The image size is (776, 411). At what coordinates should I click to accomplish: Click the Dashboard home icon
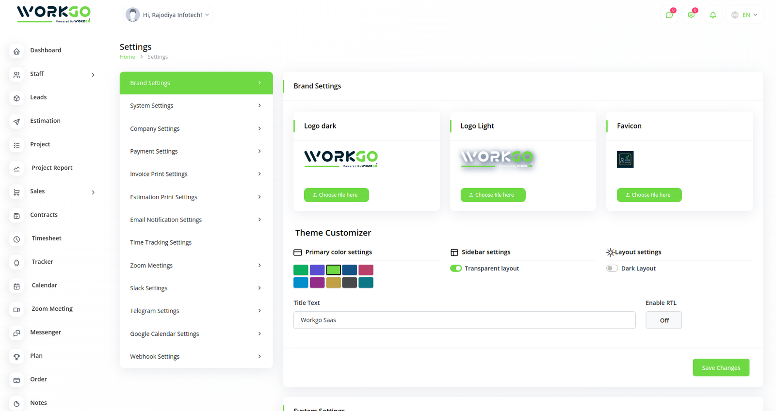pyautogui.click(x=16, y=51)
